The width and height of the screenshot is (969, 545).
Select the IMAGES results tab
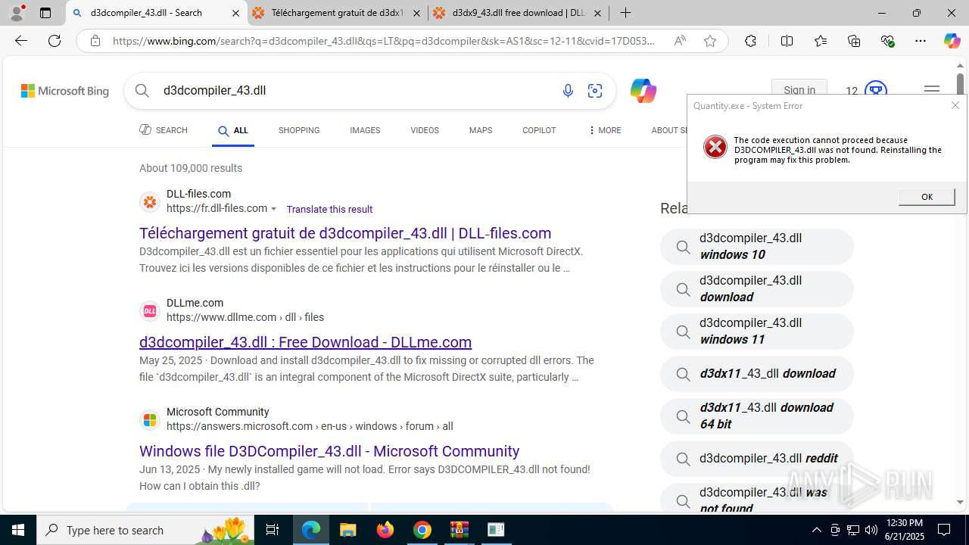[365, 130]
